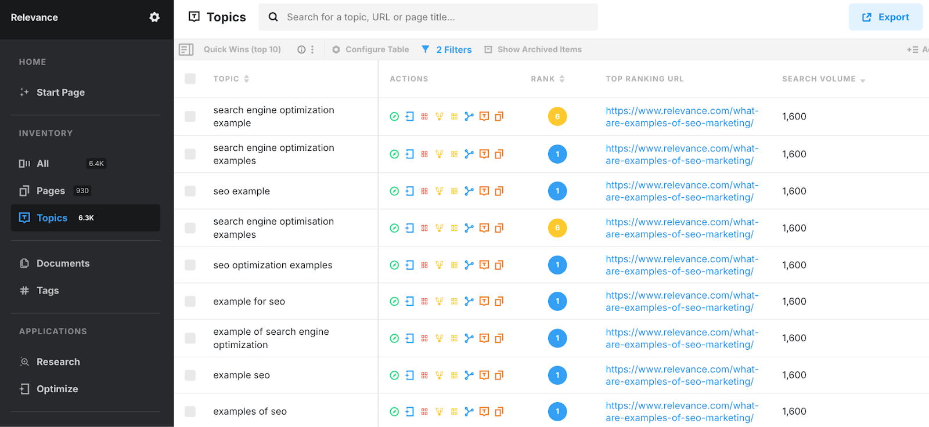
Task: Open top ranking URL for 'seo example'
Action: pyautogui.click(x=682, y=191)
